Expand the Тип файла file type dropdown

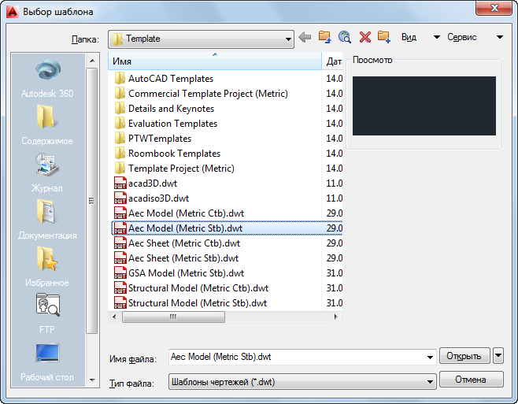[430, 382]
